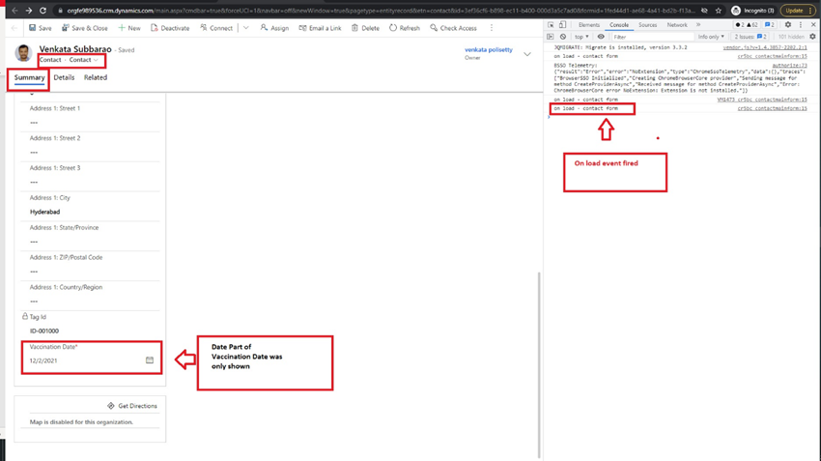The width and height of the screenshot is (821, 461).
Task: Deactivate the contact
Action: pos(170,28)
